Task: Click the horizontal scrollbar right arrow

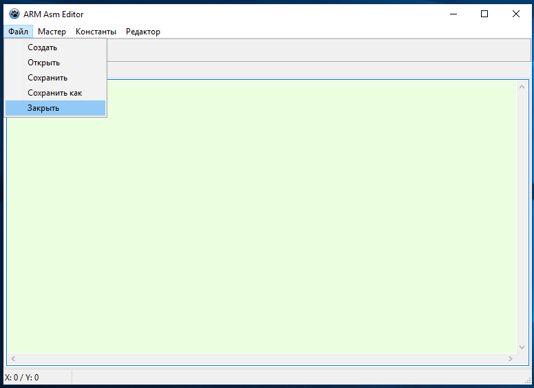Action: click(x=510, y=358)
